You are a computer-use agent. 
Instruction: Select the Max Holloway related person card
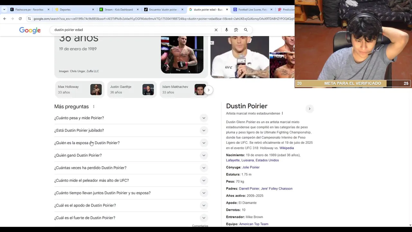[80, 90]
